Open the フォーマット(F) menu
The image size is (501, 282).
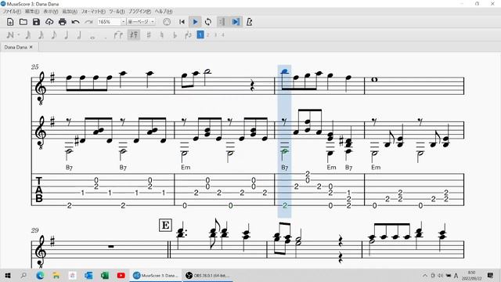(x=93, y=12)
